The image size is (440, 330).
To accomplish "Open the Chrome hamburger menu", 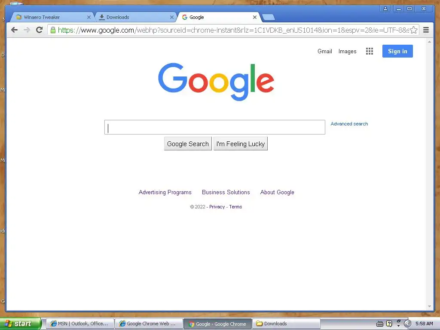I will click(426, 30).
